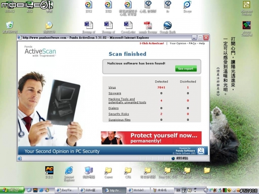Image resolution: width=259 pixels, height=194 pixels.
Task: Click the internet zone globe in status bar
Action: point(173,158)
